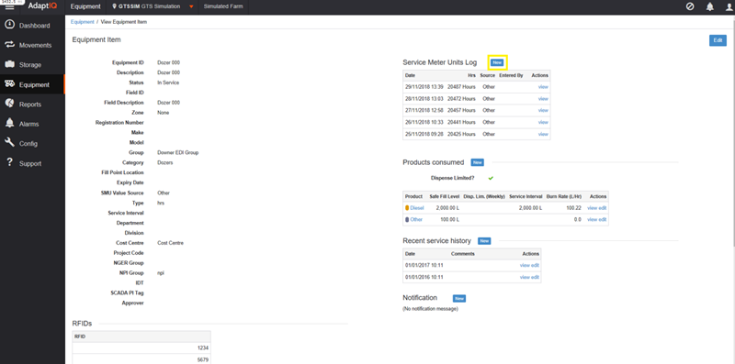Viewport: 735px width, 364px height.
Task: Expand the GTS Simulation site dropdown arrow
Action: click(191, 7)
